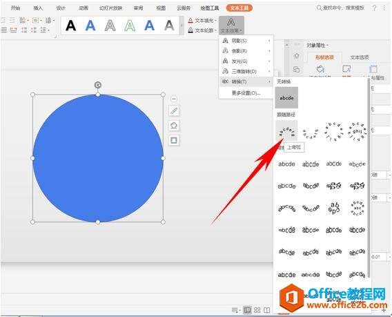
Task: Apply the arch-down path text effect
Action: coord(311,134)
